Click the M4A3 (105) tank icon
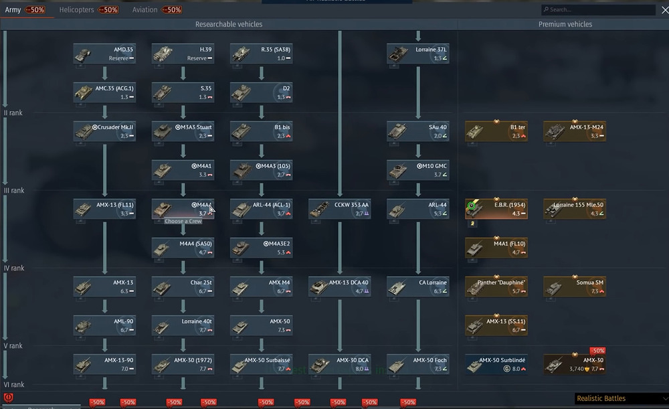Image resolution: width=669 pixels, height=409 pixels. pos(242,170)
